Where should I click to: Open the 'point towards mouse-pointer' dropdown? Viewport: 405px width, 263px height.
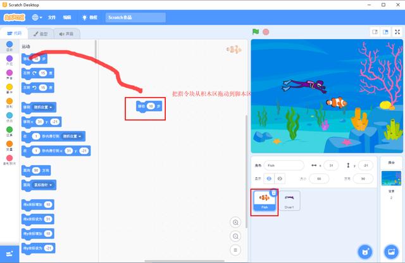tap(44, 185)
